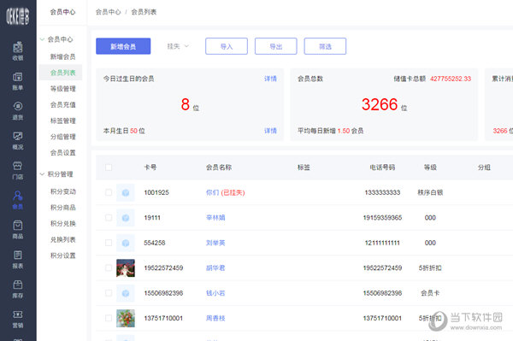Screen dimensions: 513x341
Task: Open 积分设置 in side menu
Action: (x=62, y=256)
